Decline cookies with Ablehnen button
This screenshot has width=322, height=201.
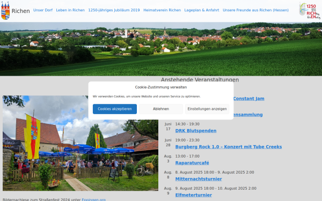click(161, 109)
